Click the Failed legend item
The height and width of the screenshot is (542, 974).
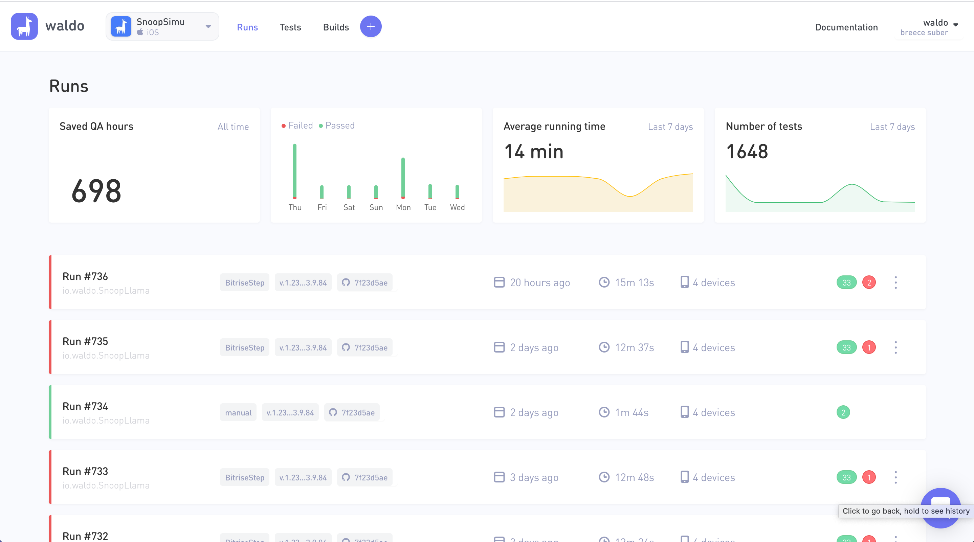pos(297,126)
